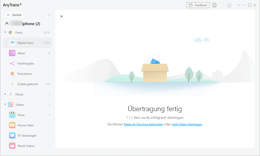The image size is (260, 156).
Task: Open the title-bar chevron dropdown
Action: (239, 5)
